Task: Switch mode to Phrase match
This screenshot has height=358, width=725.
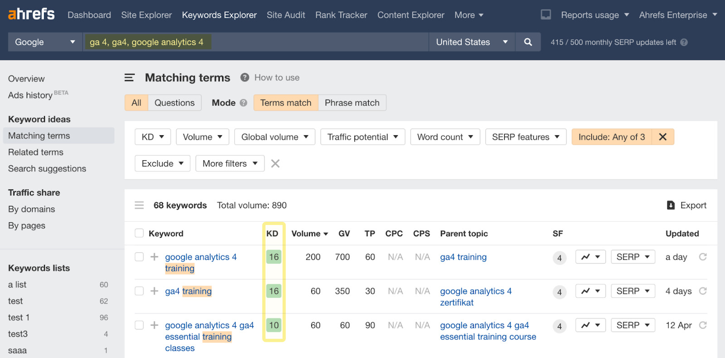Action: (352, 103)
